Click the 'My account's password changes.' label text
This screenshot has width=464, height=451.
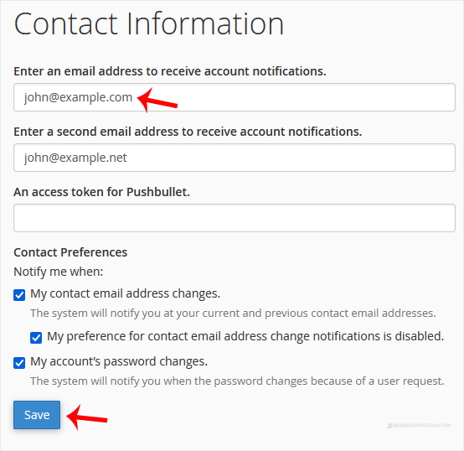(119, 361)
